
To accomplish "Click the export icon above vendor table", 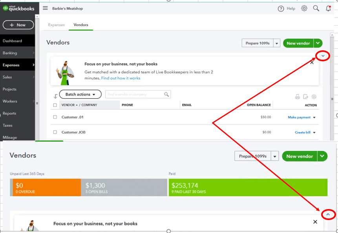I will (305, 97).
